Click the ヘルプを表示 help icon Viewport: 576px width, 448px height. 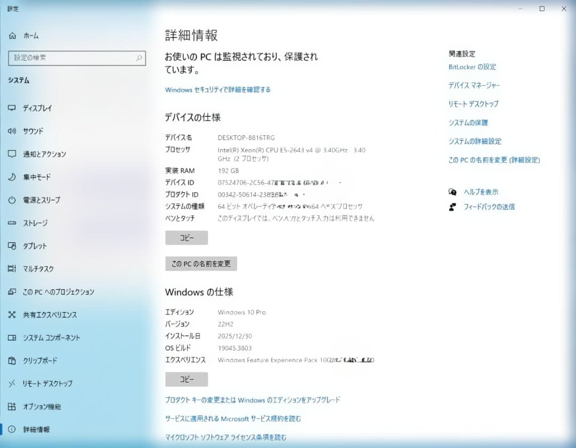tap(453, 192)
